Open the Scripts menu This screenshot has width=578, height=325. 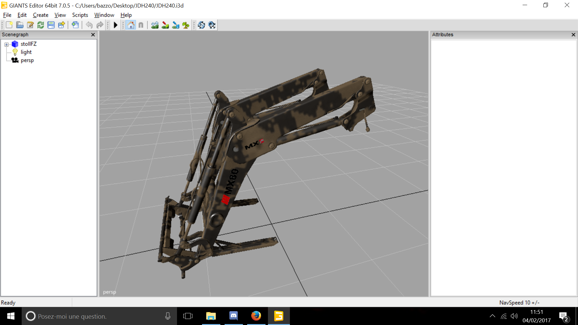80,15
